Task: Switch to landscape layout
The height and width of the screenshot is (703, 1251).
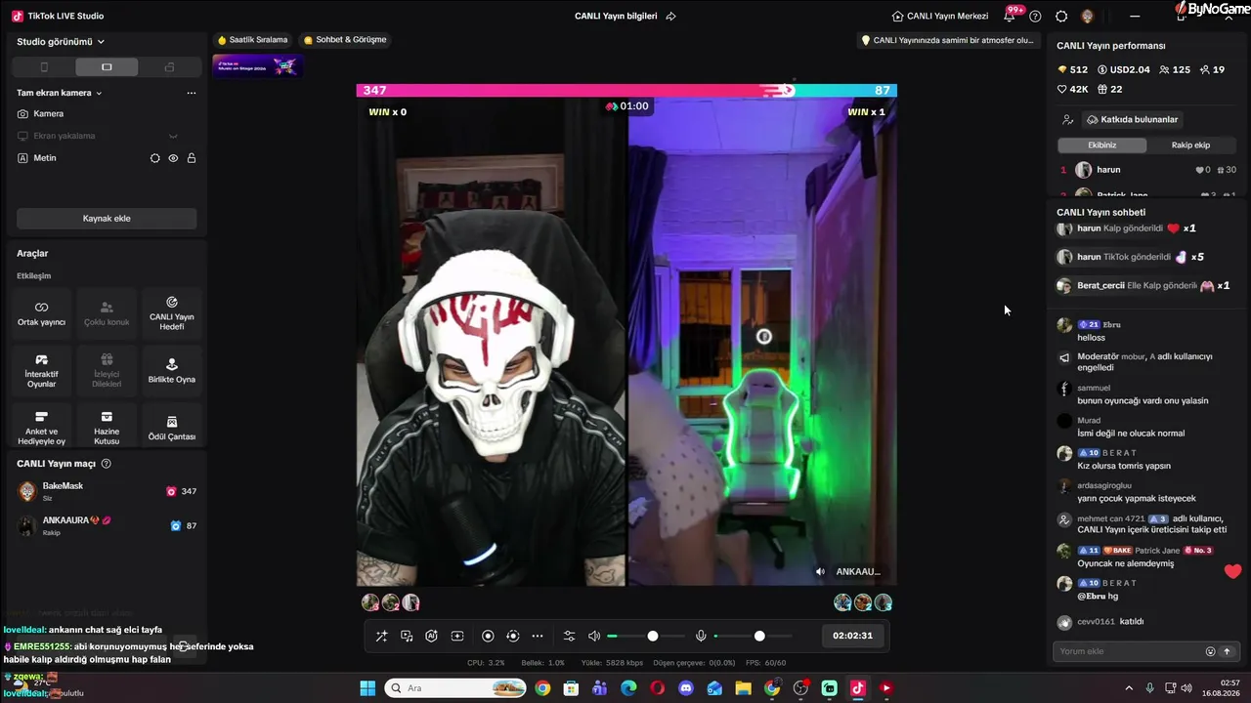Action: (107, 67)
